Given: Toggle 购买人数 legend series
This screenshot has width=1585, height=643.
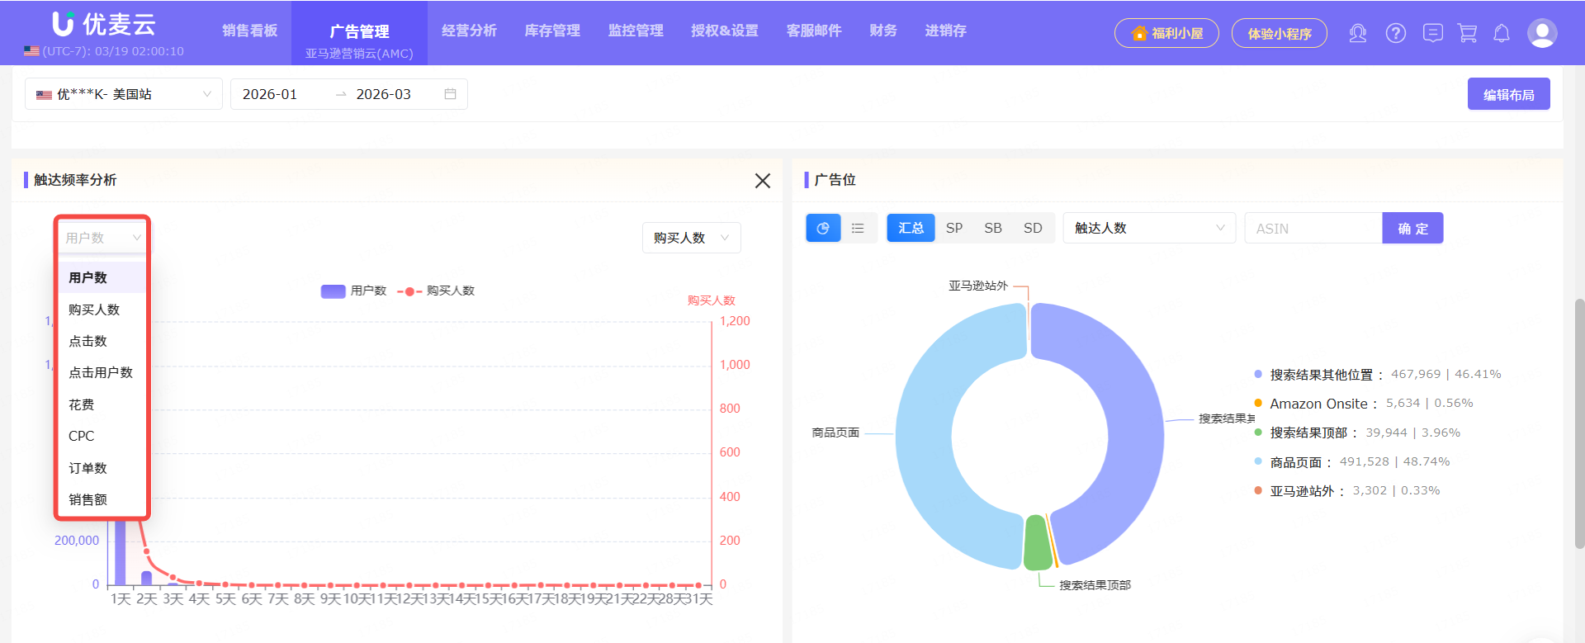Looking at the screenshot, I should [x=436, y=291].
